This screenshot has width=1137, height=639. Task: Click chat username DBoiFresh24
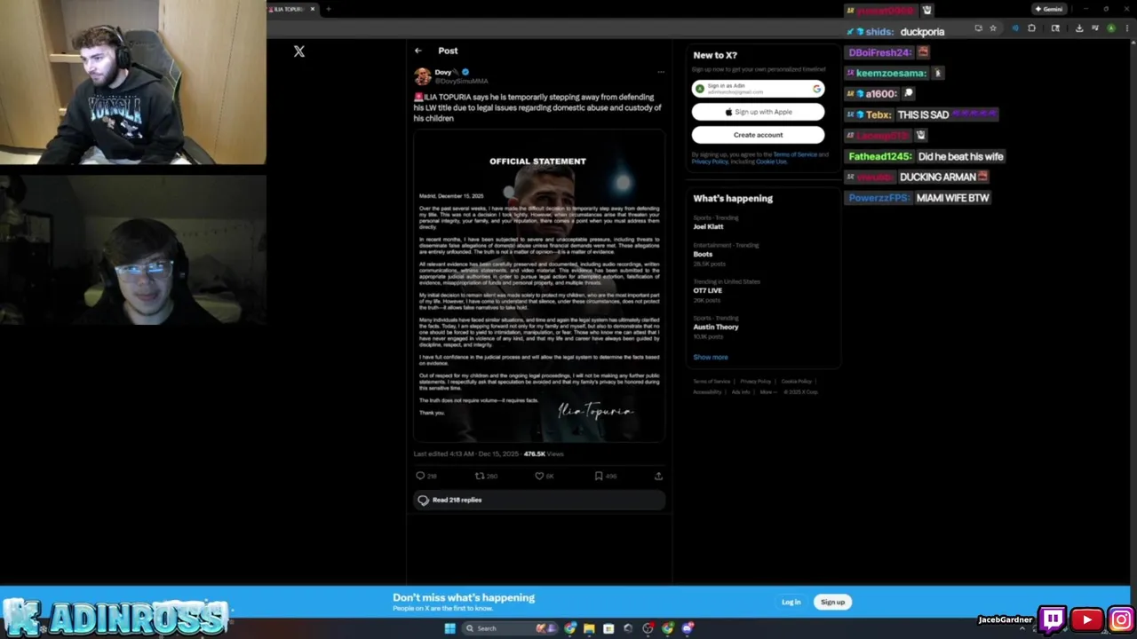coord(879,52)
